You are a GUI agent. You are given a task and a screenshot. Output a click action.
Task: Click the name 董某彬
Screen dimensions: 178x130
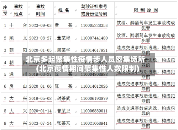[x=63, y=38]
